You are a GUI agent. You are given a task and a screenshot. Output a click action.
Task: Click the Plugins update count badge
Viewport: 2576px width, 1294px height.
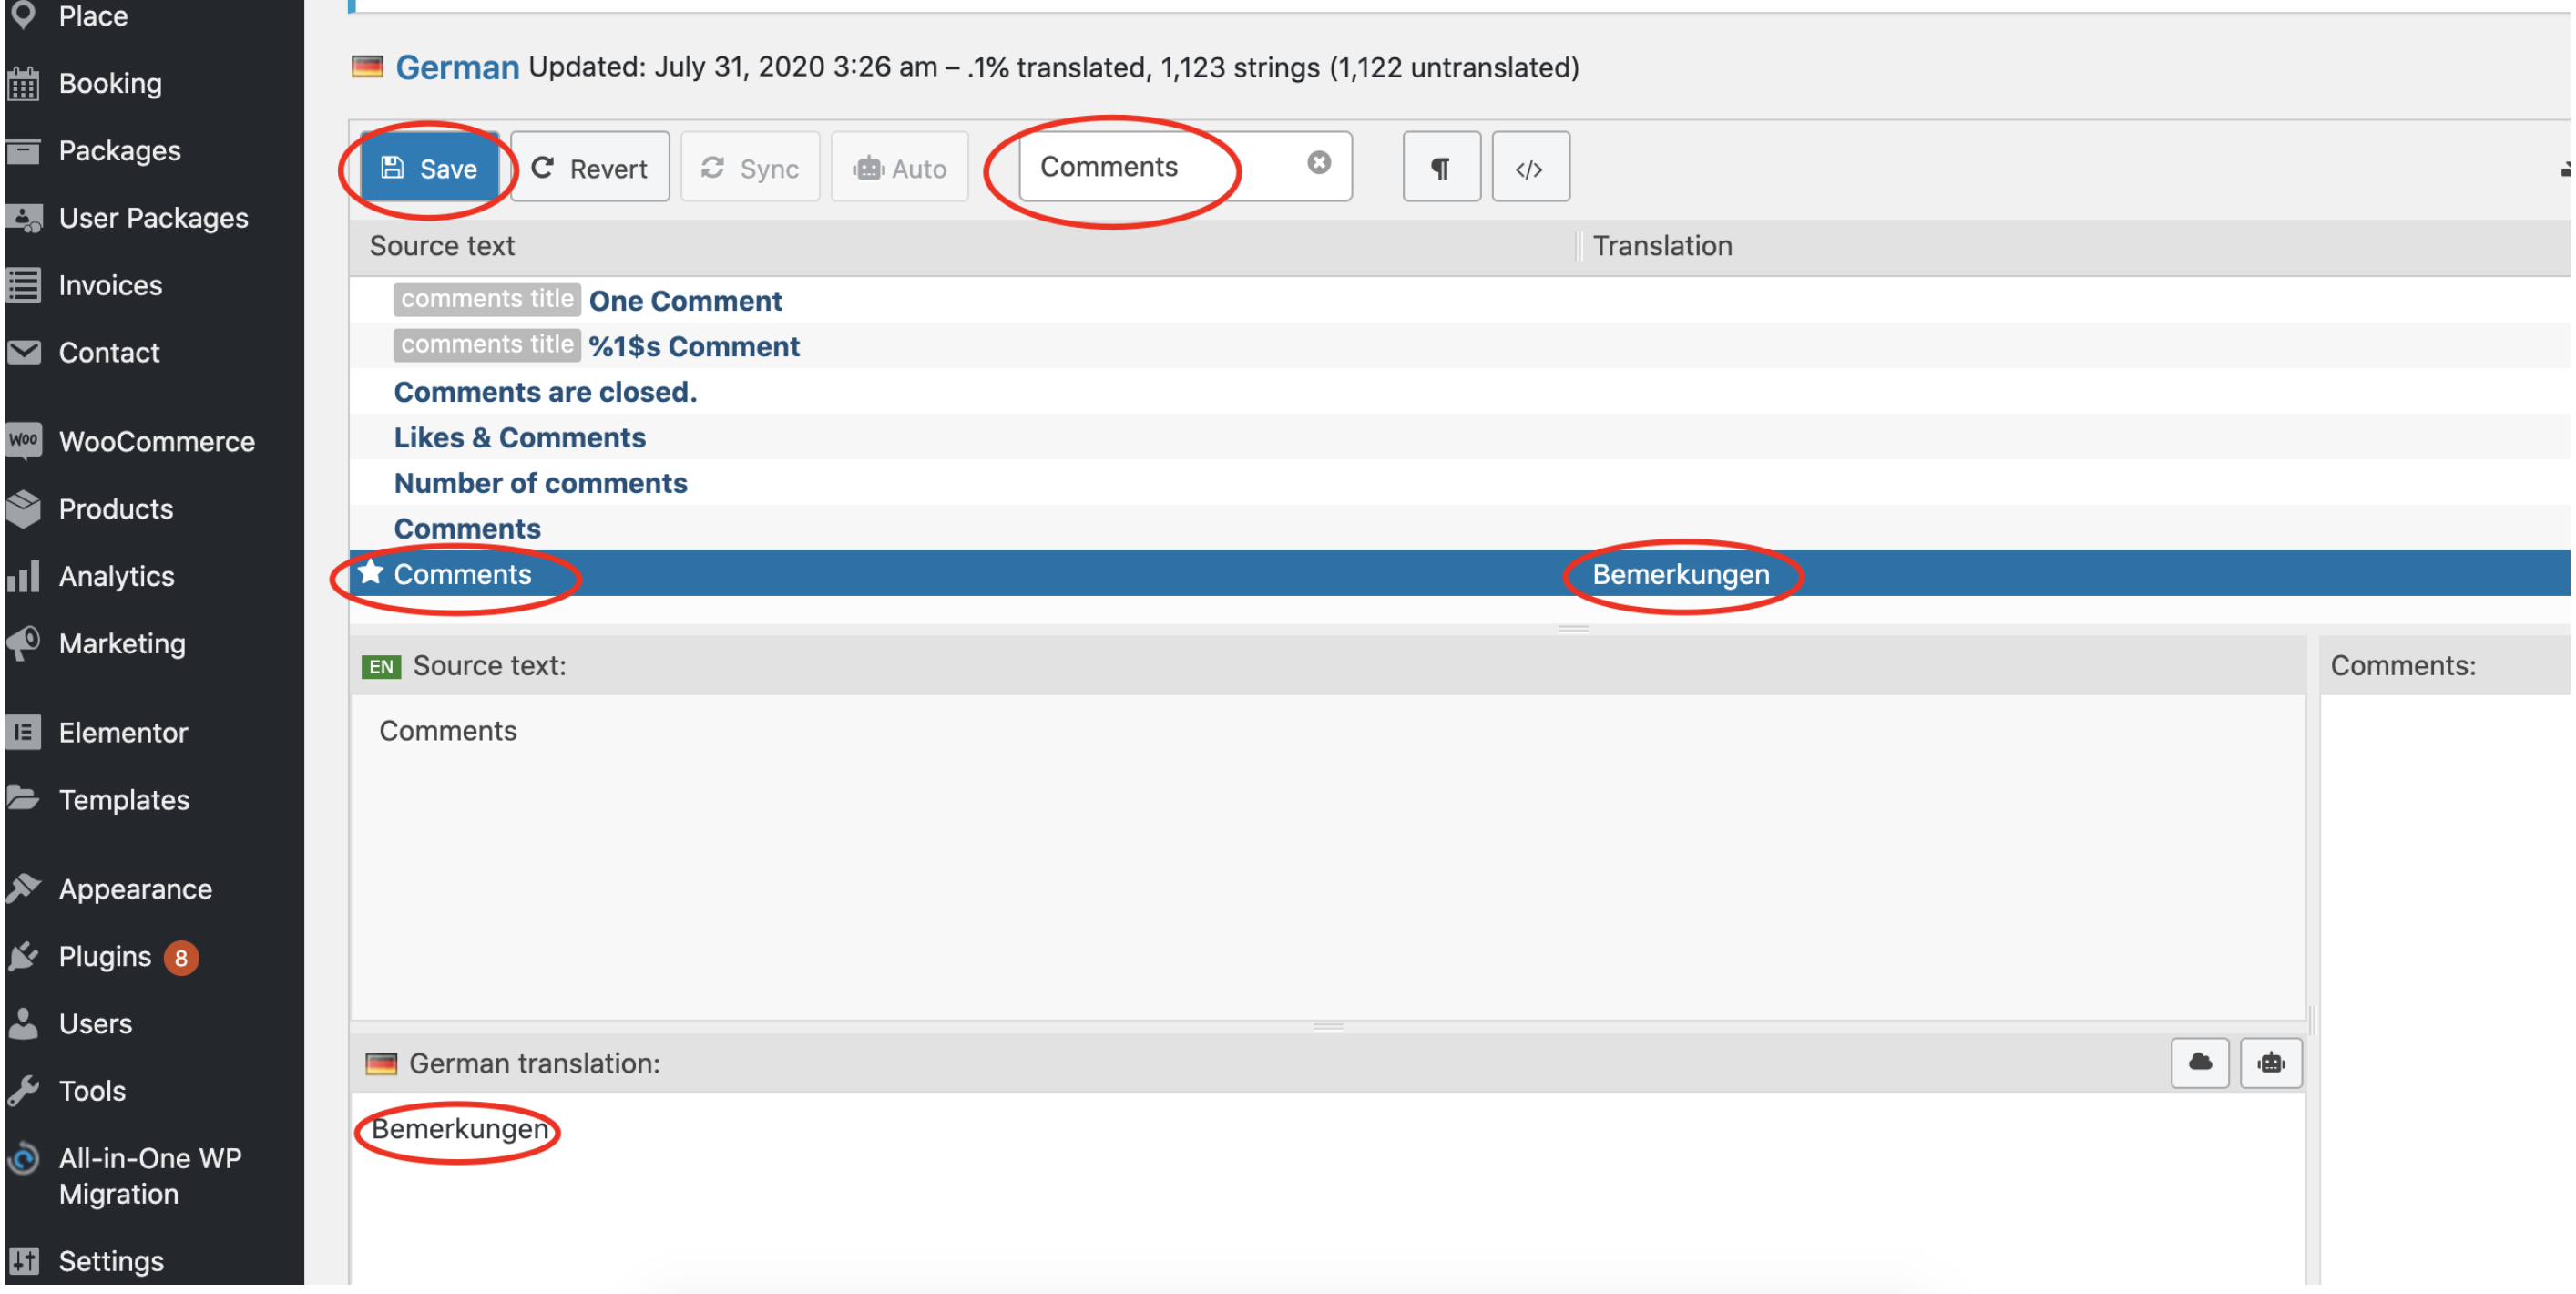point(181,958)
